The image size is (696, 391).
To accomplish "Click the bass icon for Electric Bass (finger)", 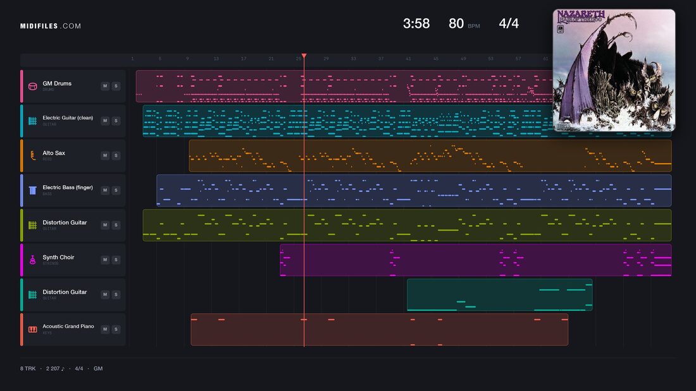I will pyautogui.click(x=32, y=190).
